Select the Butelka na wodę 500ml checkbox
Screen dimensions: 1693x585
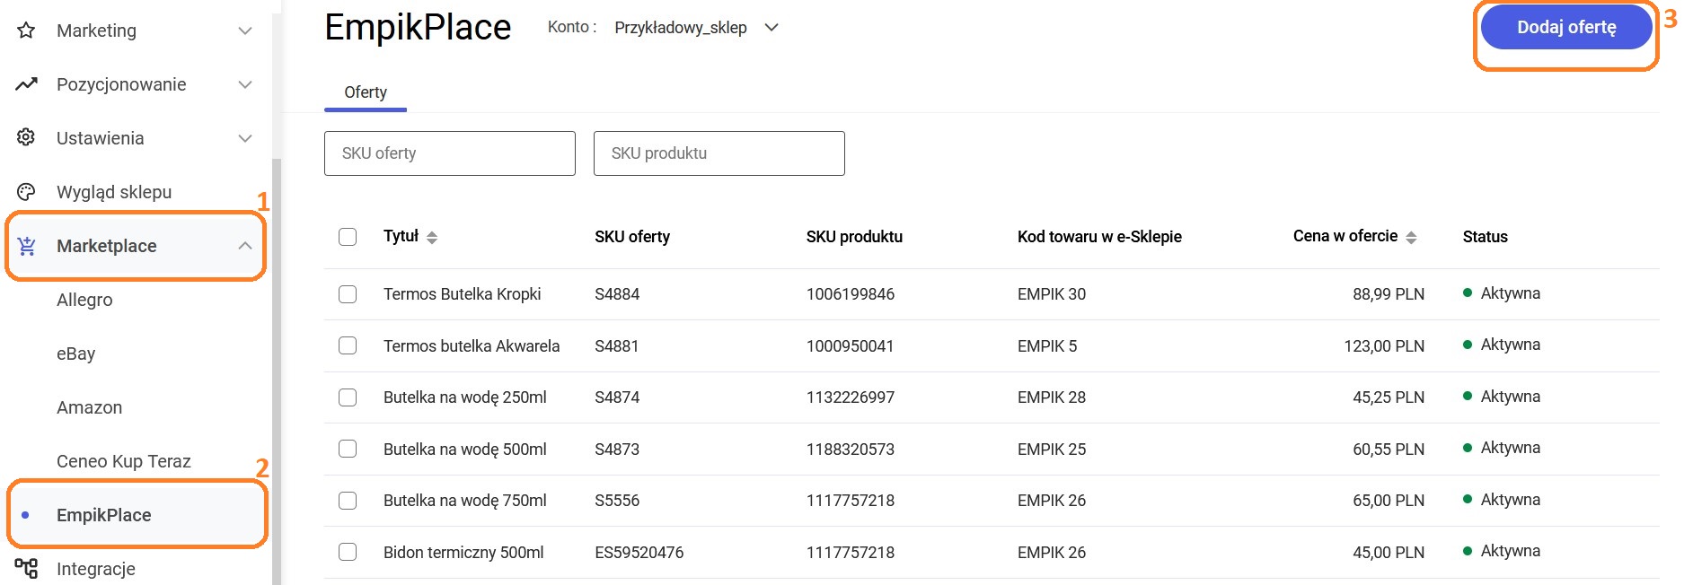[348, 449]
